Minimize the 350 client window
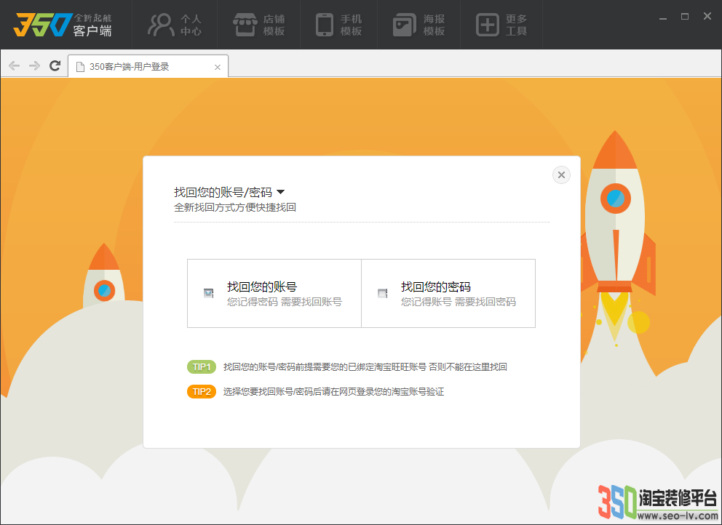Image resolution: width=722 pixels, height=525 pixels. click(x=663, y=17)
